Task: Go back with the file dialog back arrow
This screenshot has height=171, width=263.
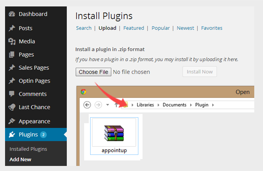Action: pyautogui.click(x=87, y=105)
